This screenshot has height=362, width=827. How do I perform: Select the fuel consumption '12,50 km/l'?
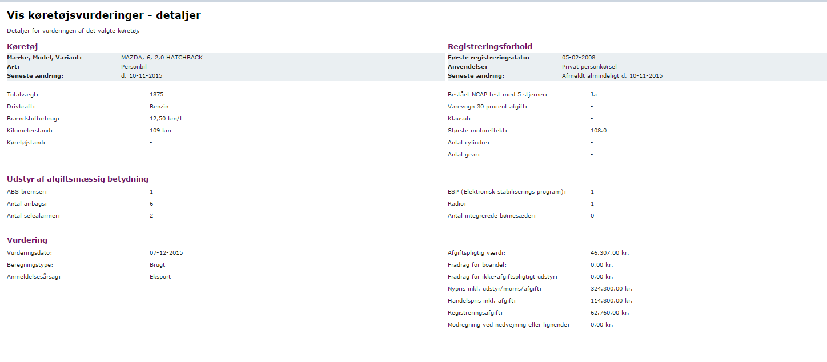tap(166, 118)
